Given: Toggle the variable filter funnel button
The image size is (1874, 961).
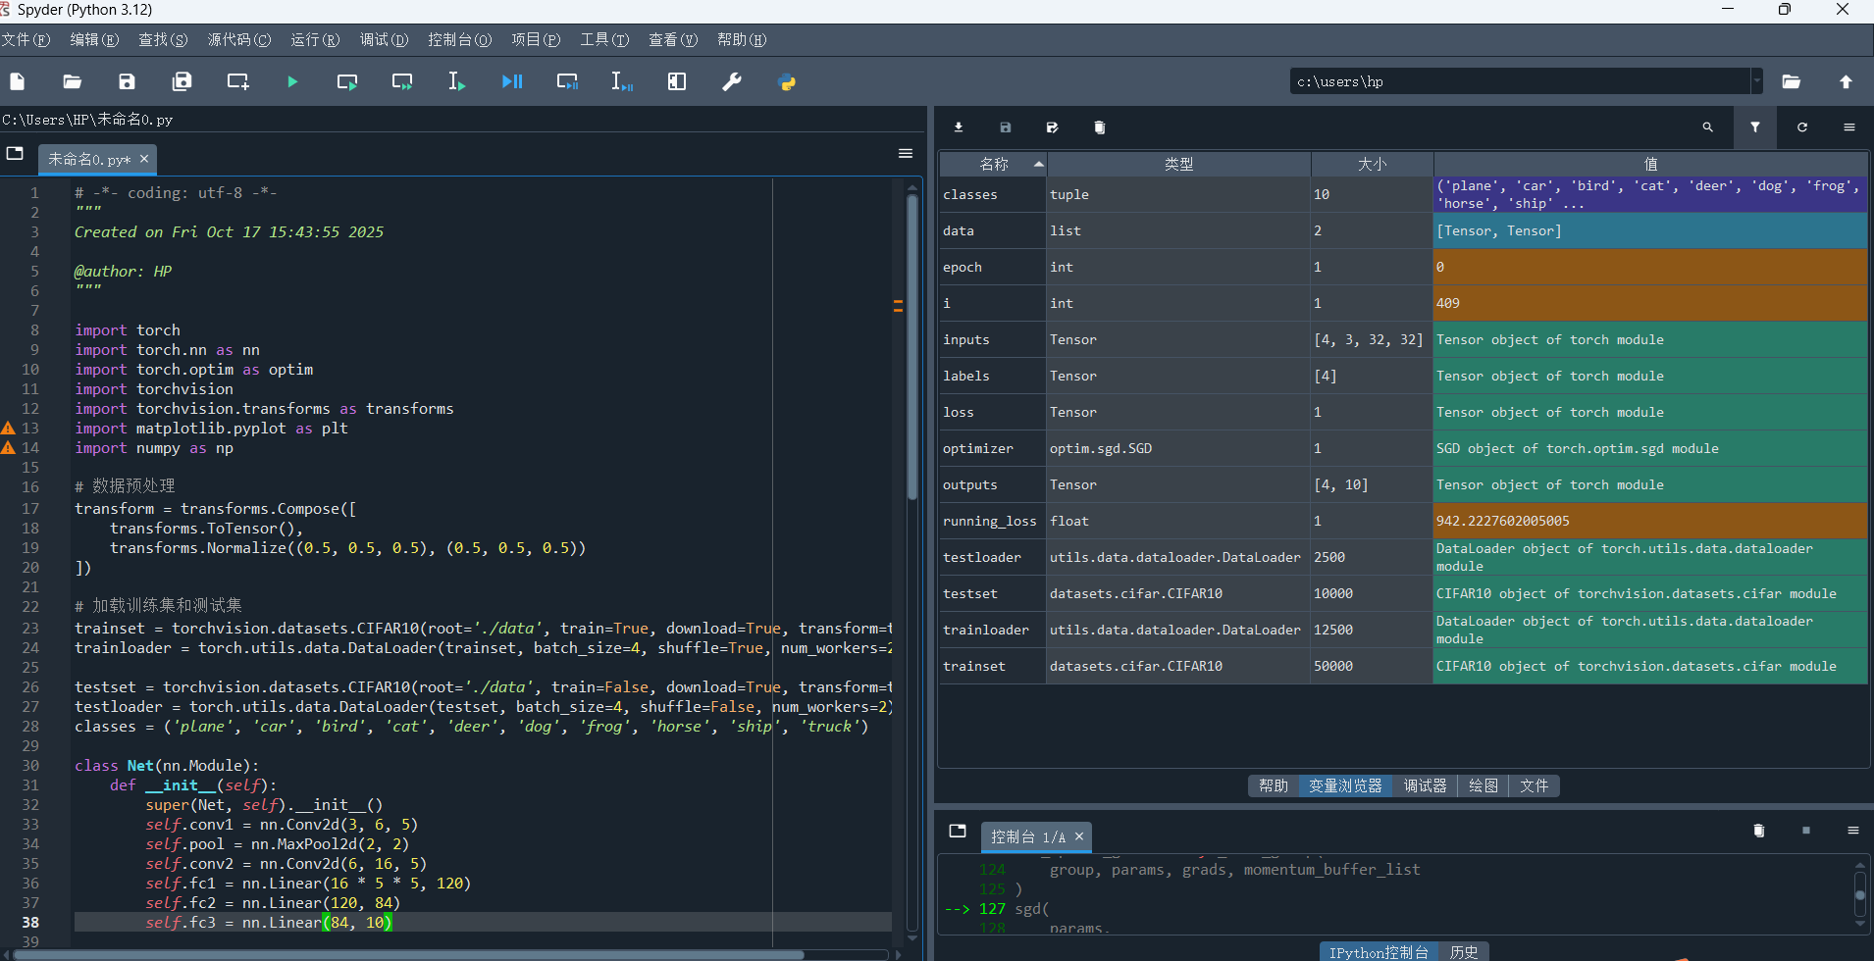Looking at the screenshot, I should point(1755,127).
